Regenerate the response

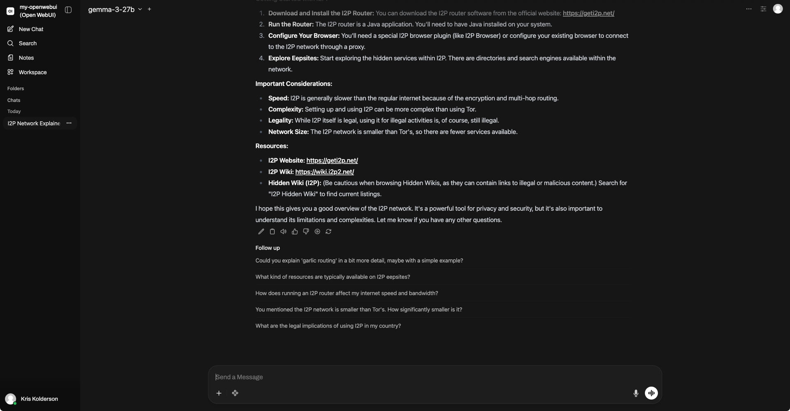tap(328, 232)
